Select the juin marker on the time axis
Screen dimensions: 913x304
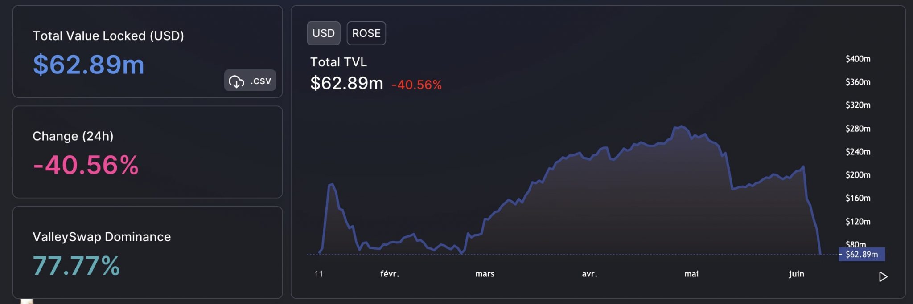click(x=796, y=274)
